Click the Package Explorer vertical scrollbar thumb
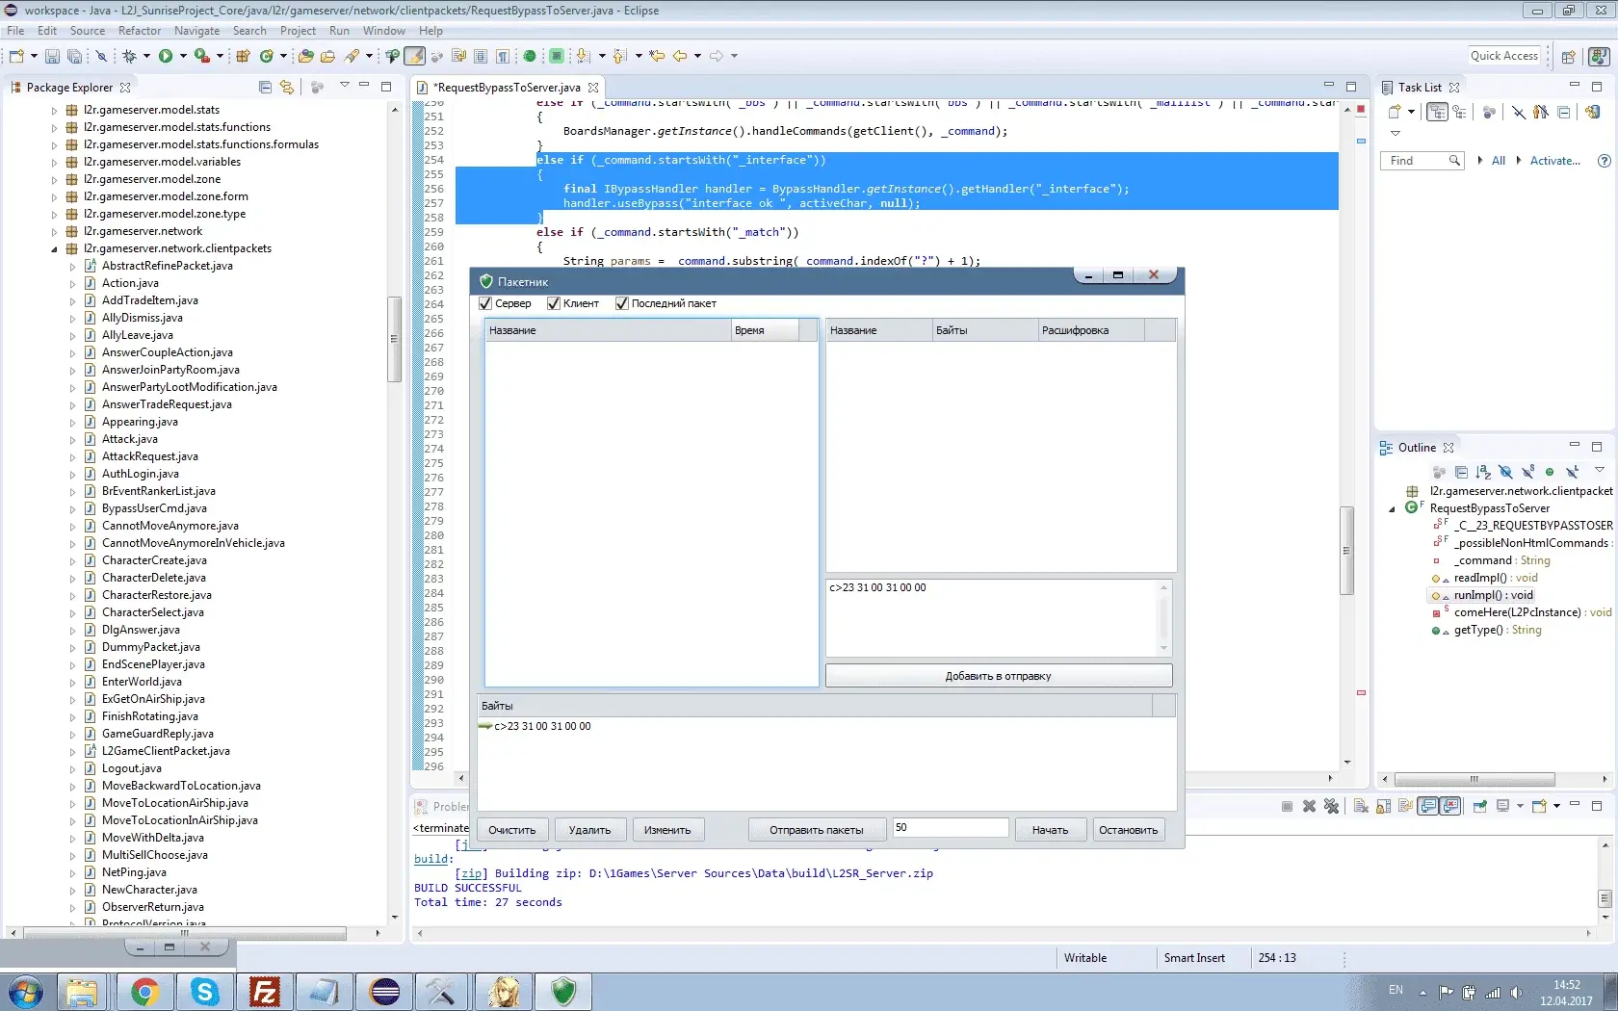1618x1011 pixels. pyautogui.click(x=394, y=339)
